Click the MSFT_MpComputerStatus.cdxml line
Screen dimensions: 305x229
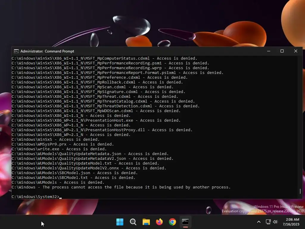click(105, 58)
